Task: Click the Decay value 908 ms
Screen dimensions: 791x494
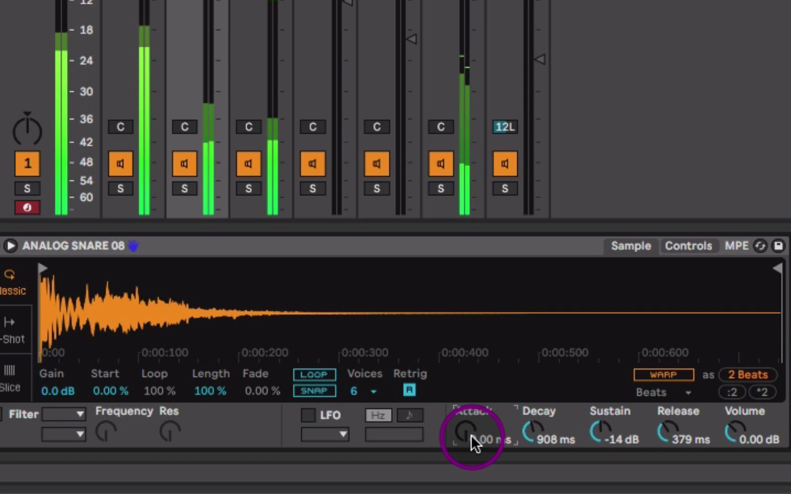Action: pos(556,440)
